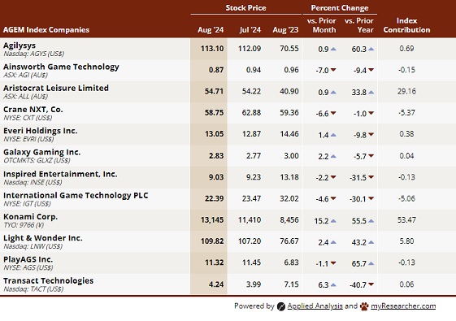This screenshot has width=456, height=321.
Task: Select the Aug '24 column header
Action: [211, 30]
